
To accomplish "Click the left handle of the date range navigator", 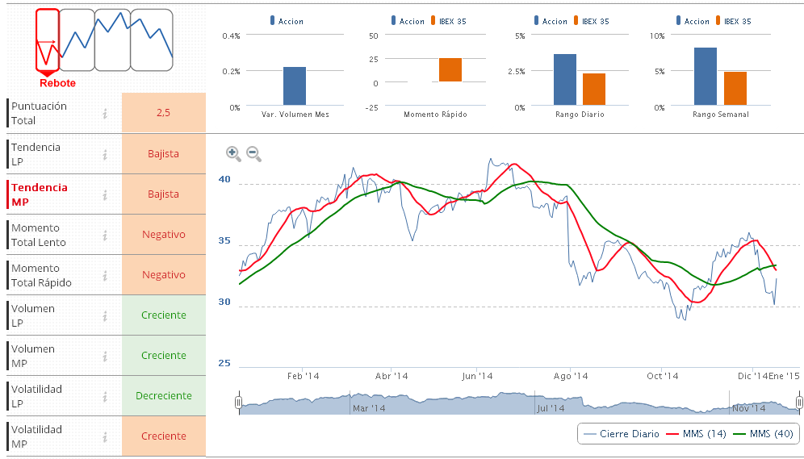I will tap(239, 402).
